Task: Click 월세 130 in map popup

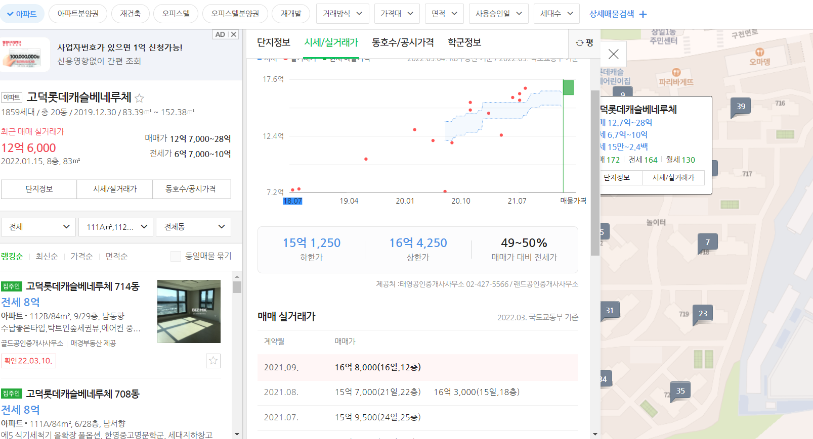Action: point(680,160)
